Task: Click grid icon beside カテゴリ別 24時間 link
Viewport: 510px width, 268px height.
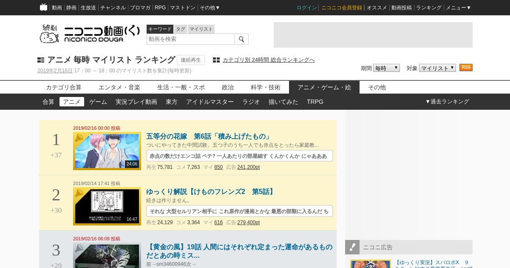Action: coord(216,60)
